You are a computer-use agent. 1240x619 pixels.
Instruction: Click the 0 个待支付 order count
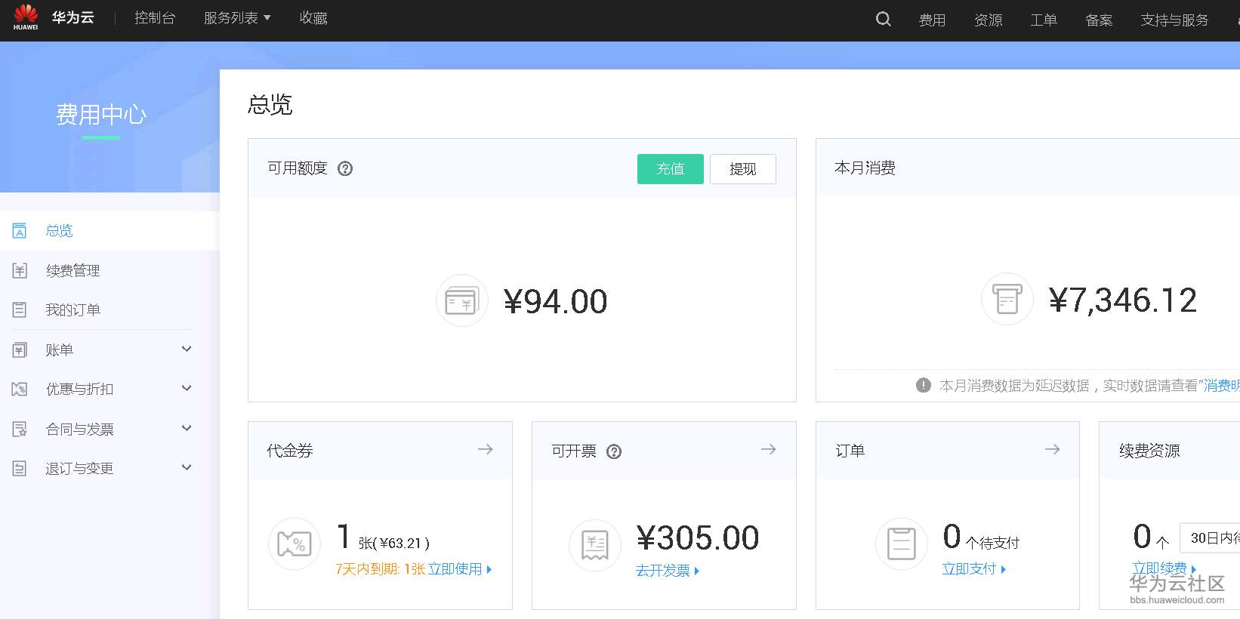[981, 537]
